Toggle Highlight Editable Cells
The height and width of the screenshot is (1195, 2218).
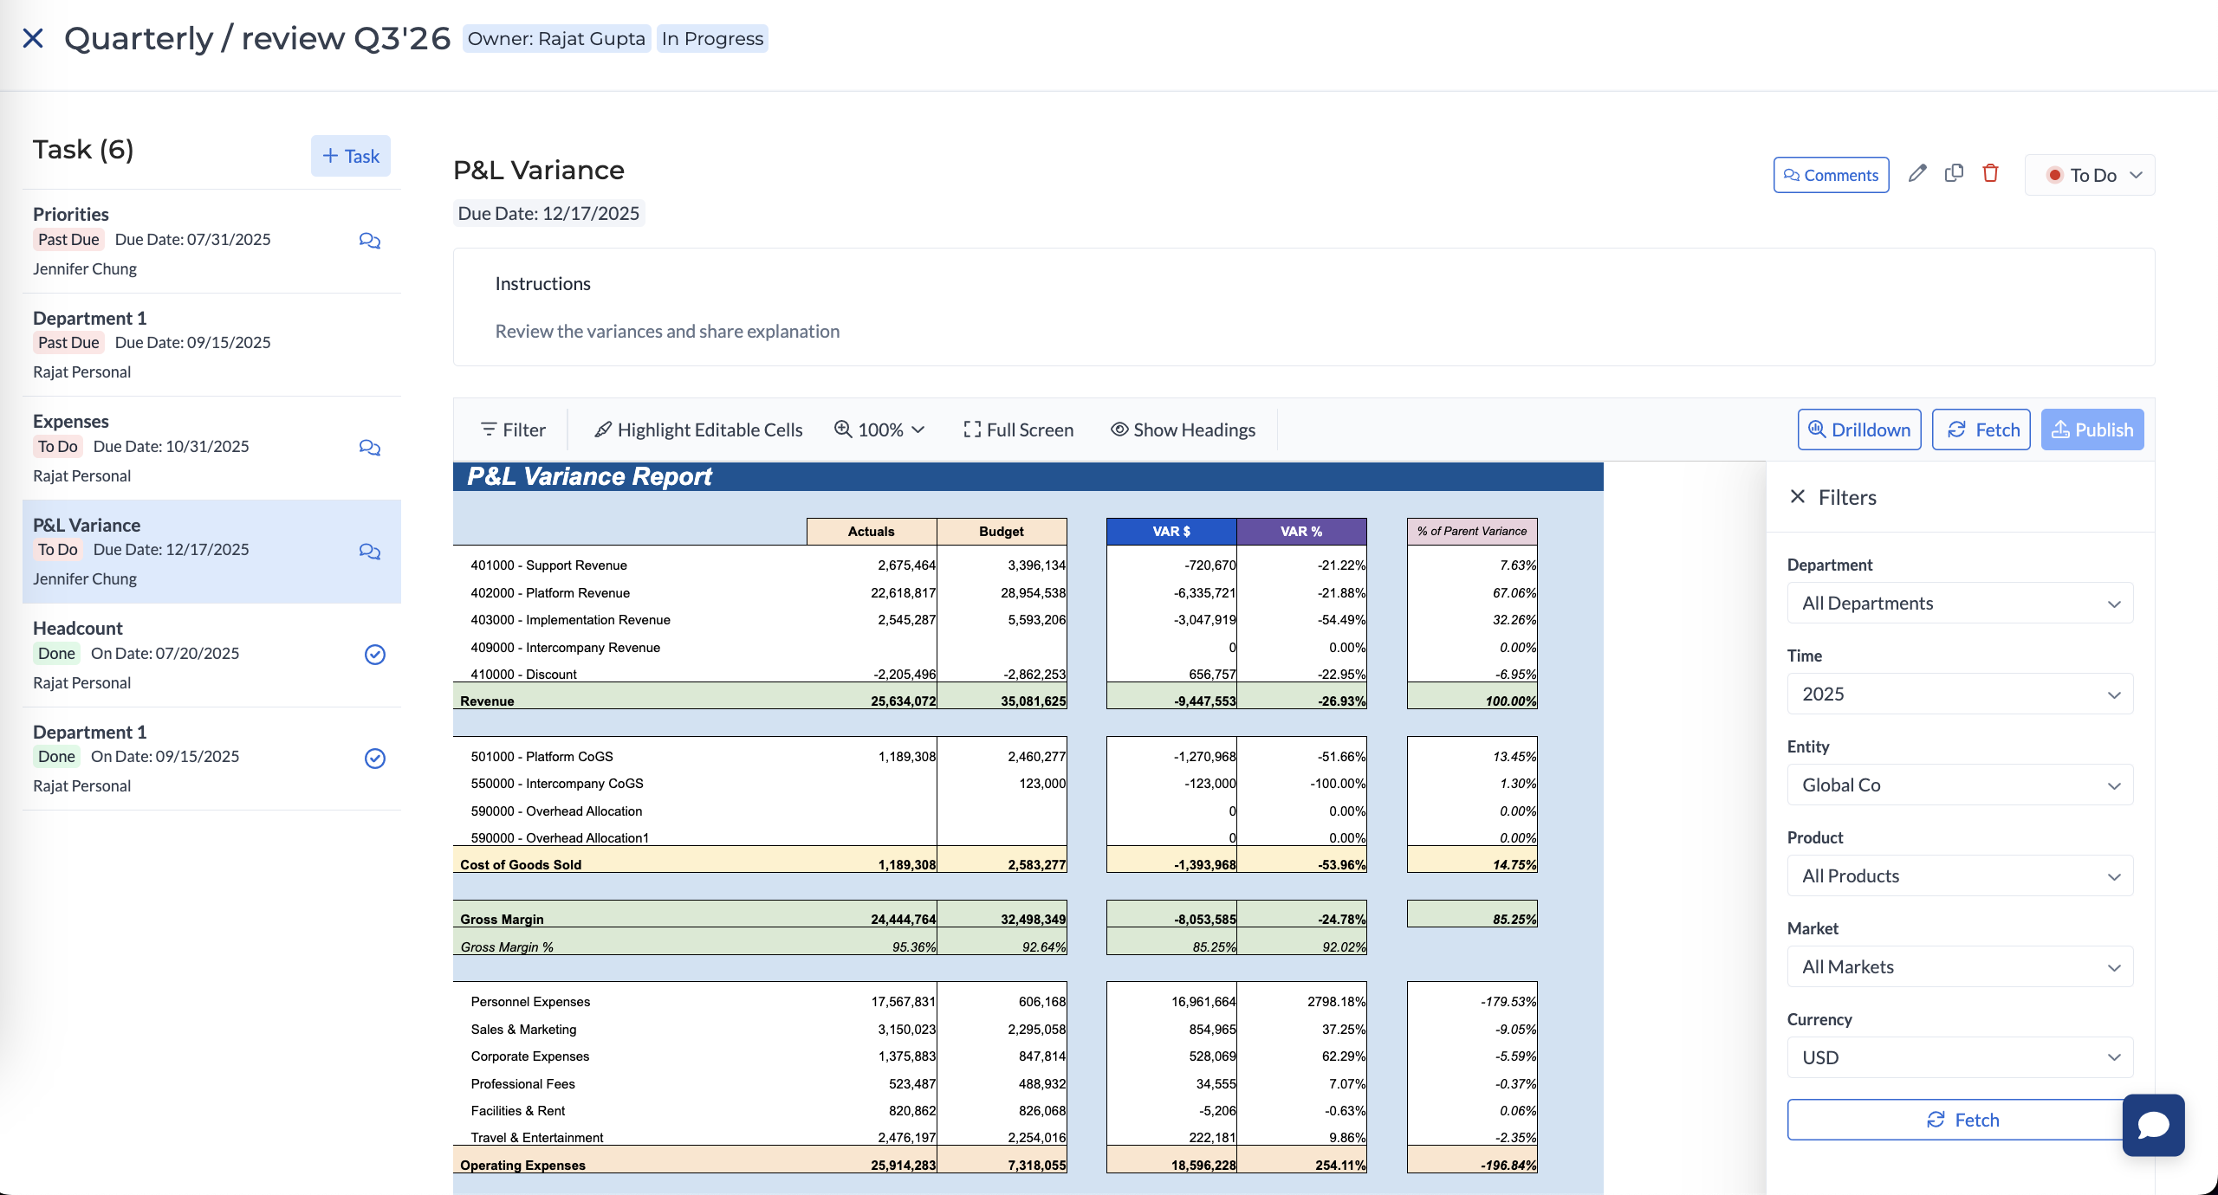click(698, 430)
